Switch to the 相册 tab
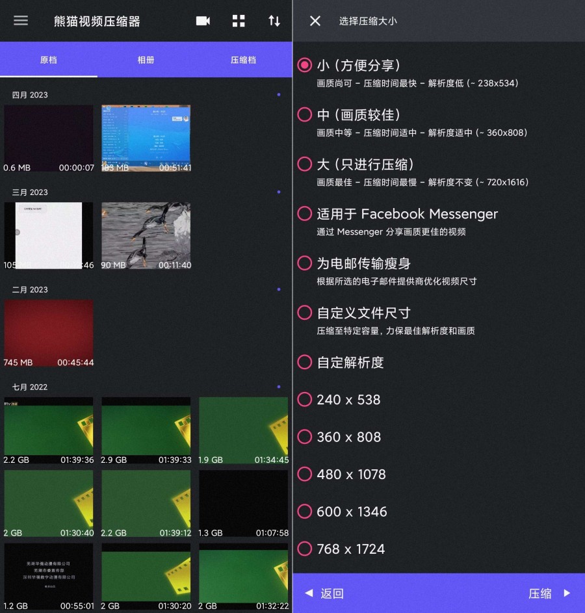This screenshot has height=613, width=585. (x=145, y=59)
